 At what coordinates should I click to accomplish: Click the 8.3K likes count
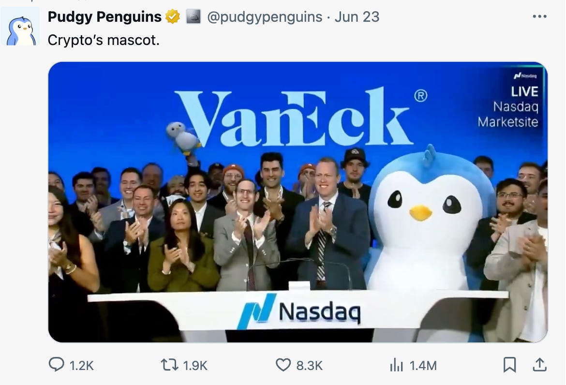pyautogui.click(x=309, y=366)
